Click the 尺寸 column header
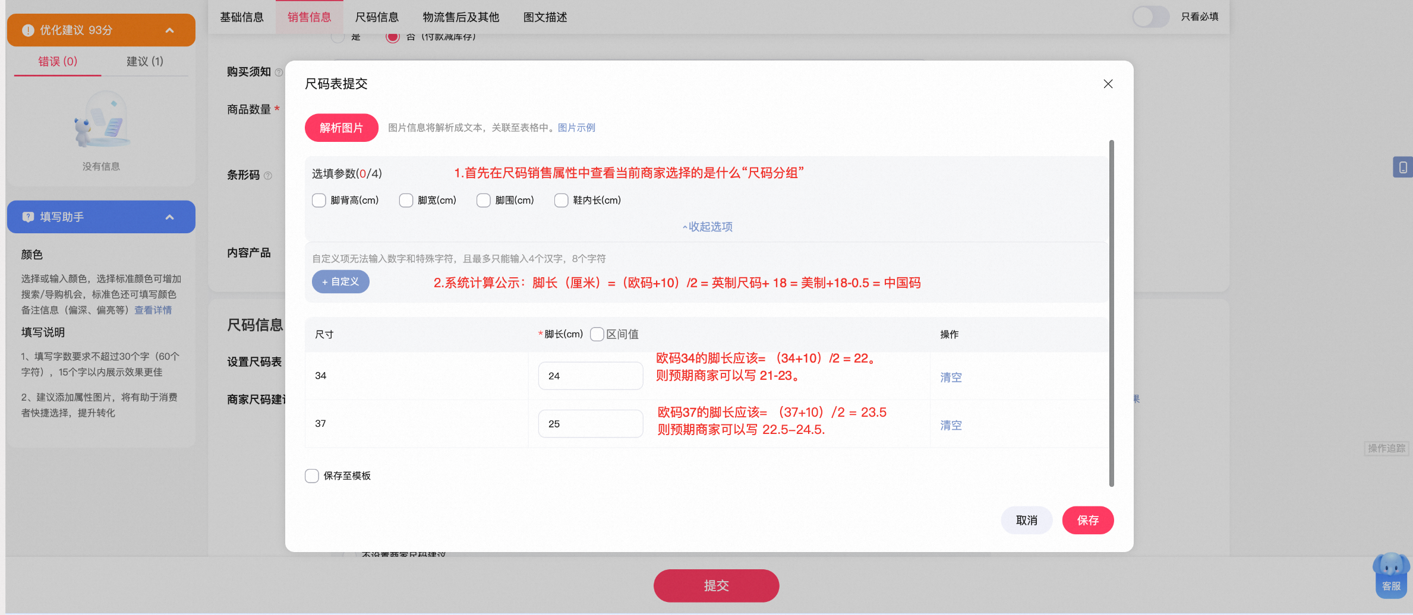Image resolution: width=1413 pixels, height=615 pixels. (x=324, y=334)
